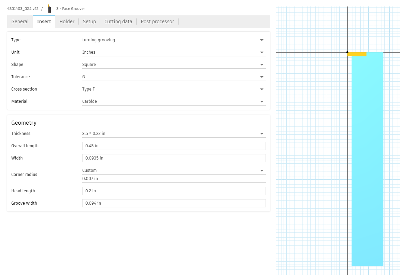Screen dimensions: 400x275
Task: Click the corner radius value 0.007 in
Action: (174, 178)
